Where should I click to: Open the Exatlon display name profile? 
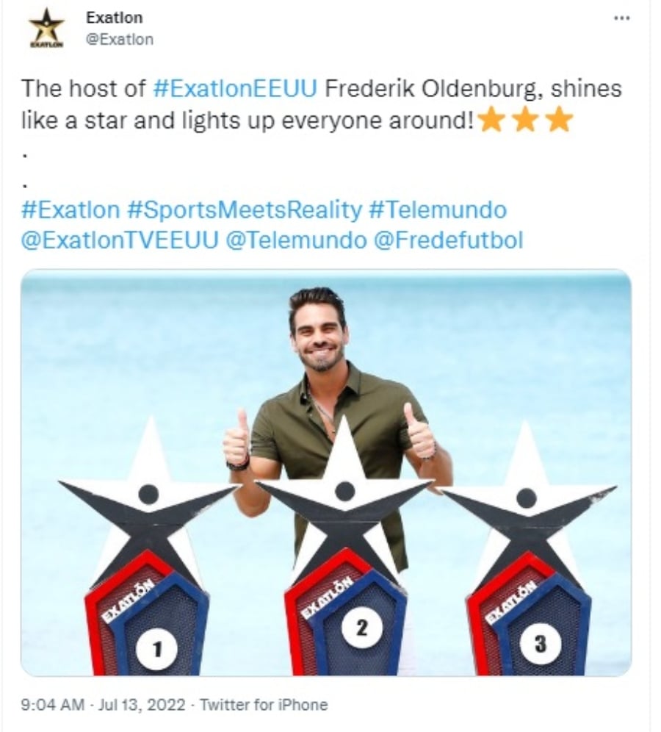pos(115,18)
